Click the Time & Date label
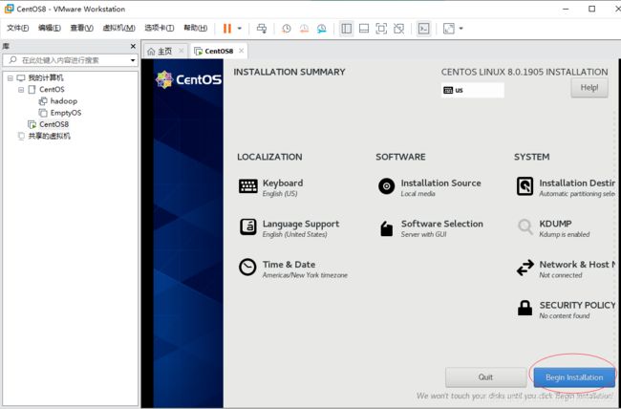 point(289,265)
